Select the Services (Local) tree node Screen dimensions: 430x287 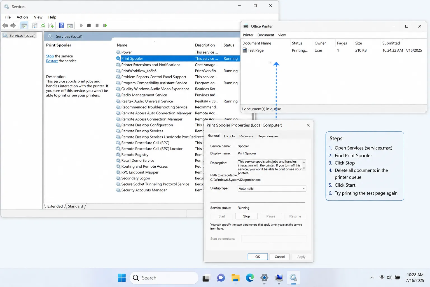[19, 36]
